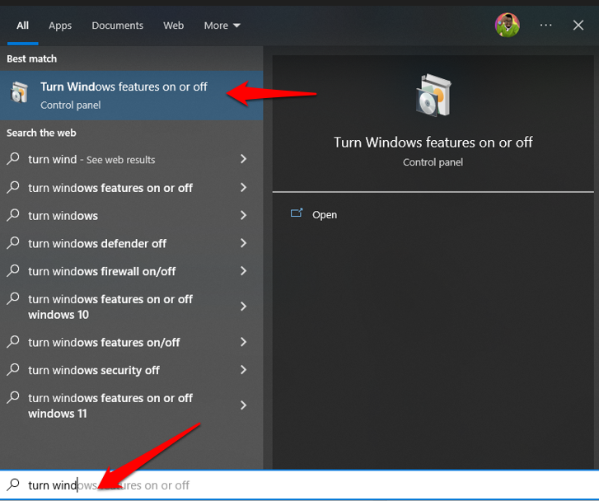The width and height of the screenshot is (599, 501).
Task: Click magnifier beside web 'turn windows features on or off'
Action: [13, 187]
